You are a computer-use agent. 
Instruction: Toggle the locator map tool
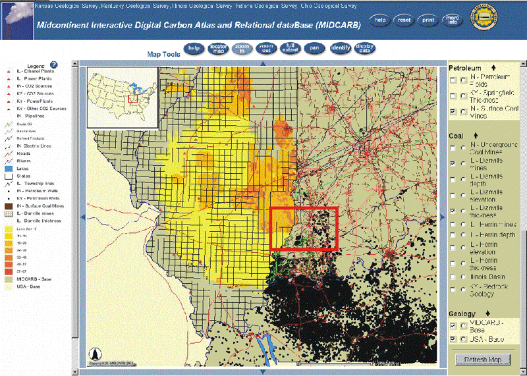[x=218, y=48]
